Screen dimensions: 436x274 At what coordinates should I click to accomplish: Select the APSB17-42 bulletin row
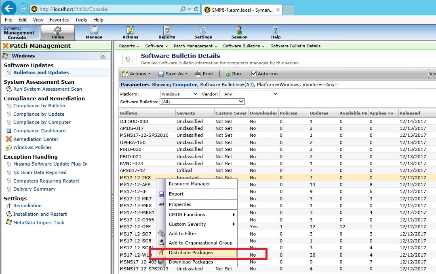pyautogui.click(x=277, y=170)
